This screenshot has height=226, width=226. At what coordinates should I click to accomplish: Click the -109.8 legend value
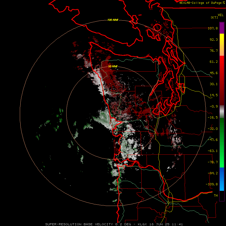pos(212,184)
